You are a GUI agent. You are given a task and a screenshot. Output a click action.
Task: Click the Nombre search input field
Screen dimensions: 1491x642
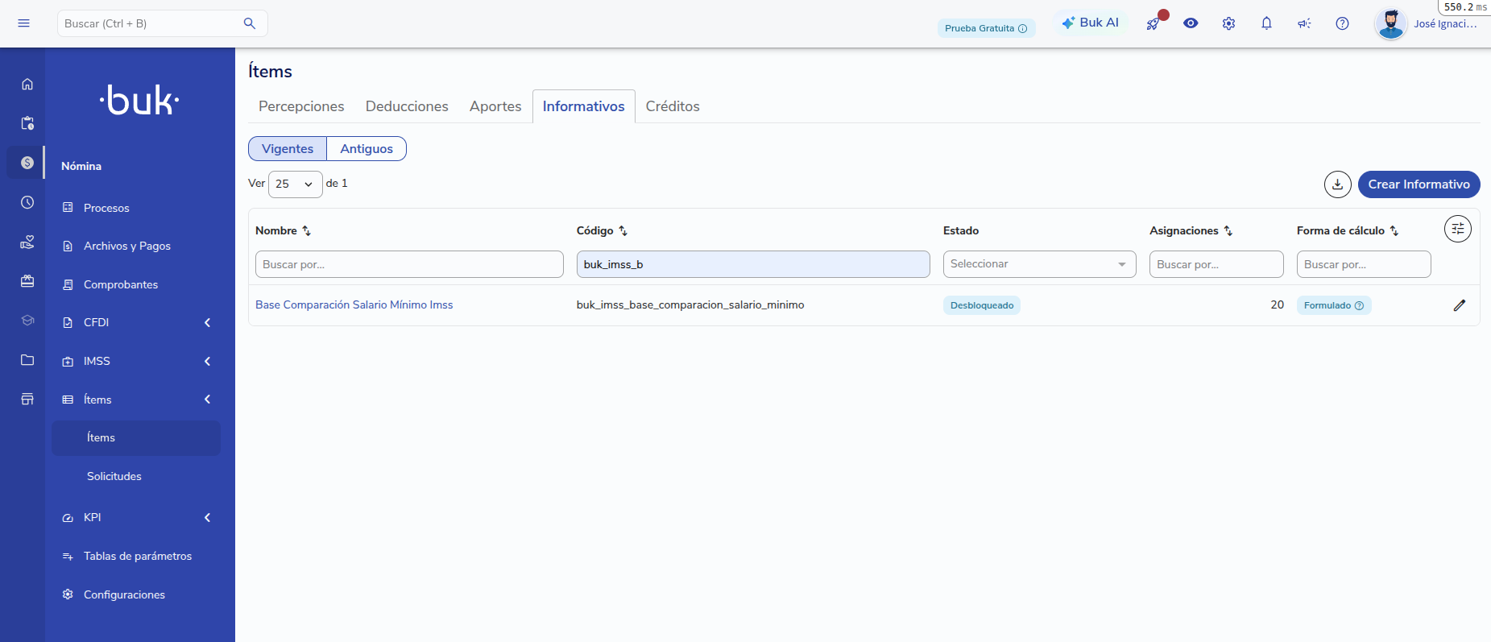pyautogui.click(x=409, y=264)
